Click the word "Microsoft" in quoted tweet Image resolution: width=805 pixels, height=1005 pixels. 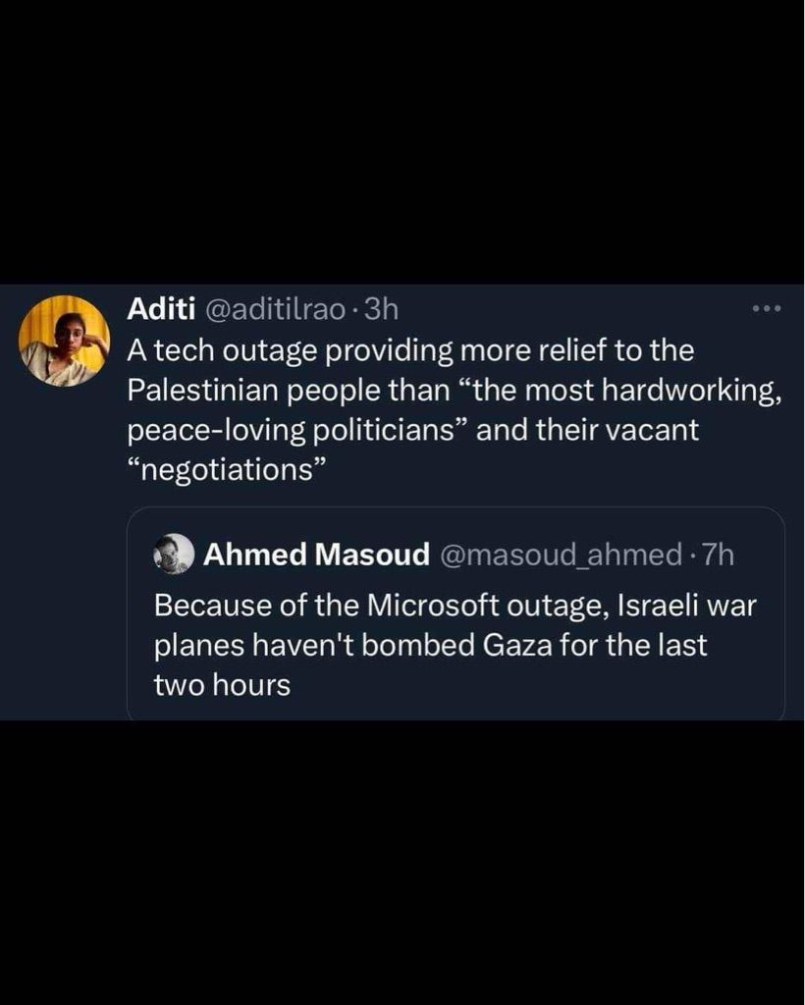click(x=434, y=606)
